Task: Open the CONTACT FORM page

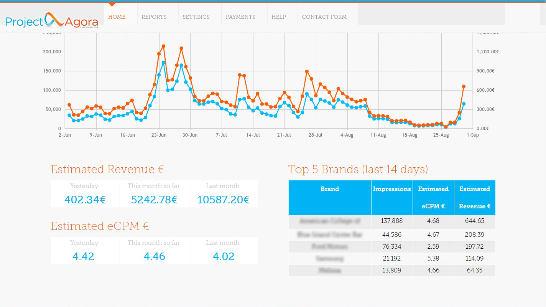Action: pos(324,17)
